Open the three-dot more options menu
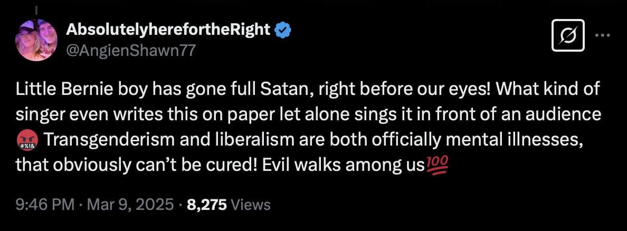The image size is (627, 231). click(603, 35)
